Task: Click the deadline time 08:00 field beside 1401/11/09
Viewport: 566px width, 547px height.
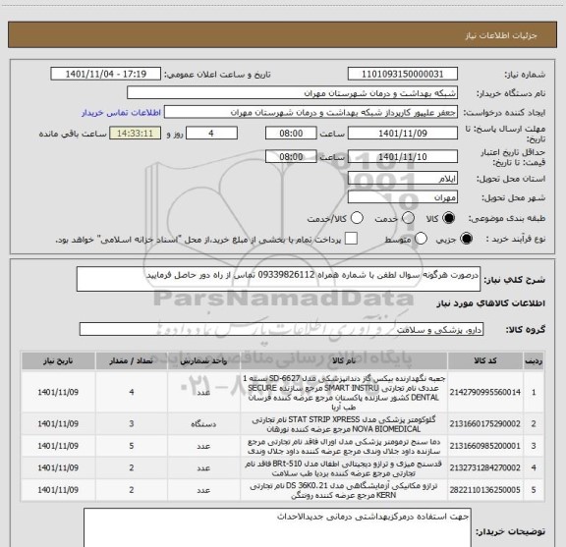Action: coord(291,134)
